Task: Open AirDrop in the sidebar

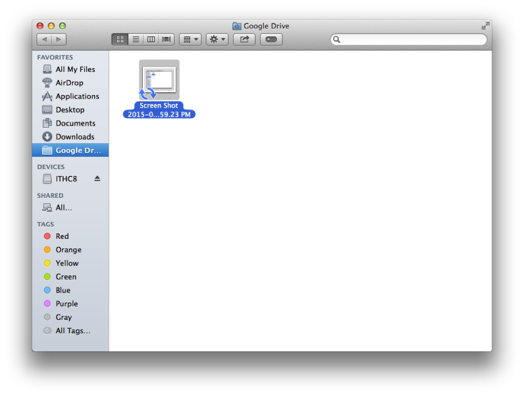Action: point(69,83)
